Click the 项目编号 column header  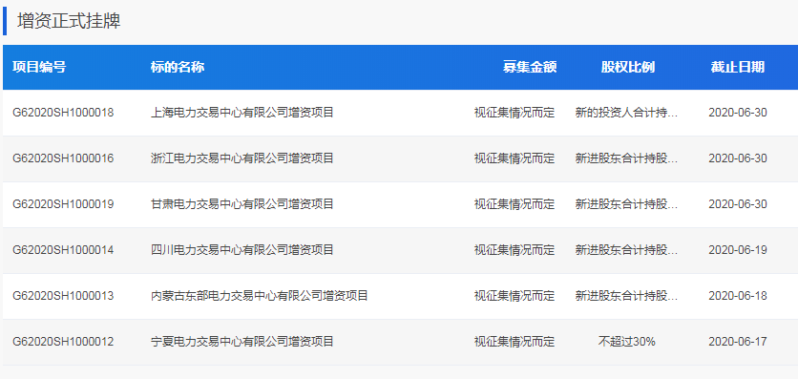(x=39, y=67)
